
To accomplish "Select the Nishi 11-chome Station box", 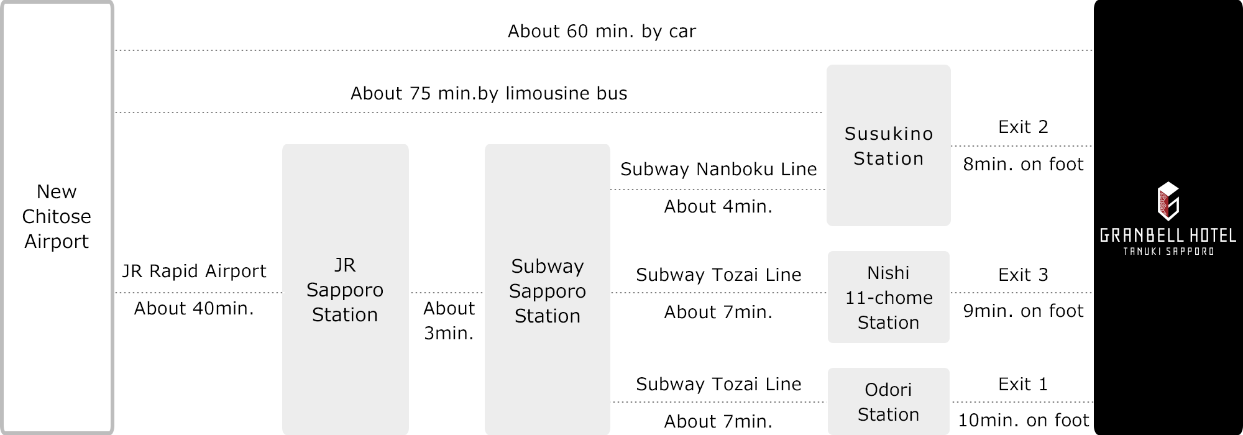I will (x=889, y=297).
